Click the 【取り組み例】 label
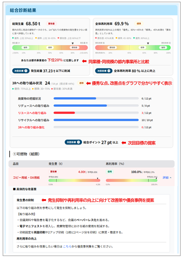The width and height of the screenshot is (183, 257). (26, 214)
